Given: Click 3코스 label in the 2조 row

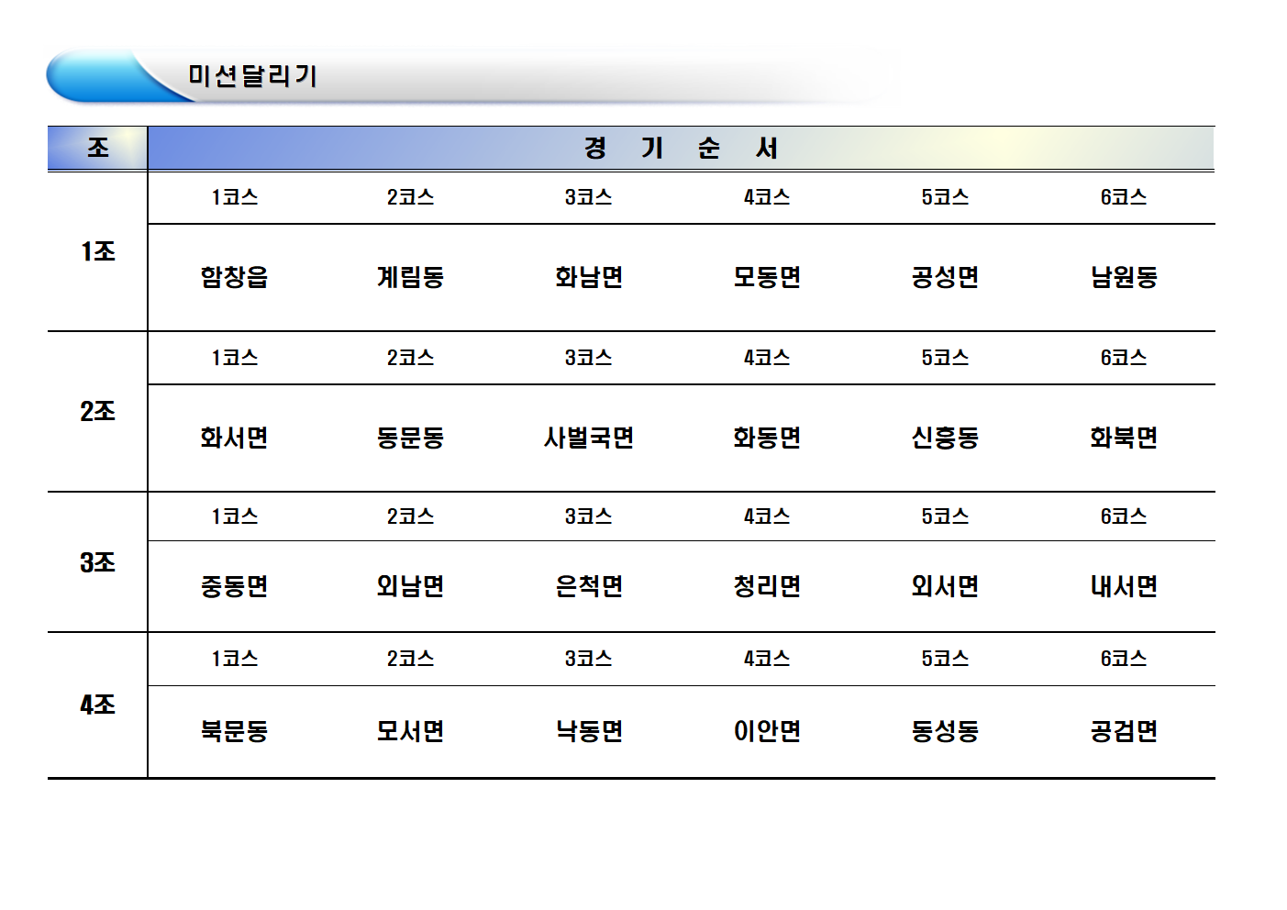Looking at the screenshot, I should pyautogui.click(x=588, y=358).
